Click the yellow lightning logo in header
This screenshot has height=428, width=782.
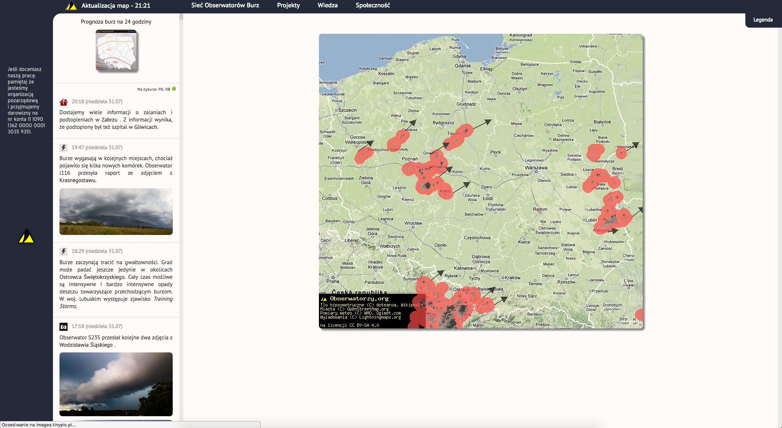[71, 5]
